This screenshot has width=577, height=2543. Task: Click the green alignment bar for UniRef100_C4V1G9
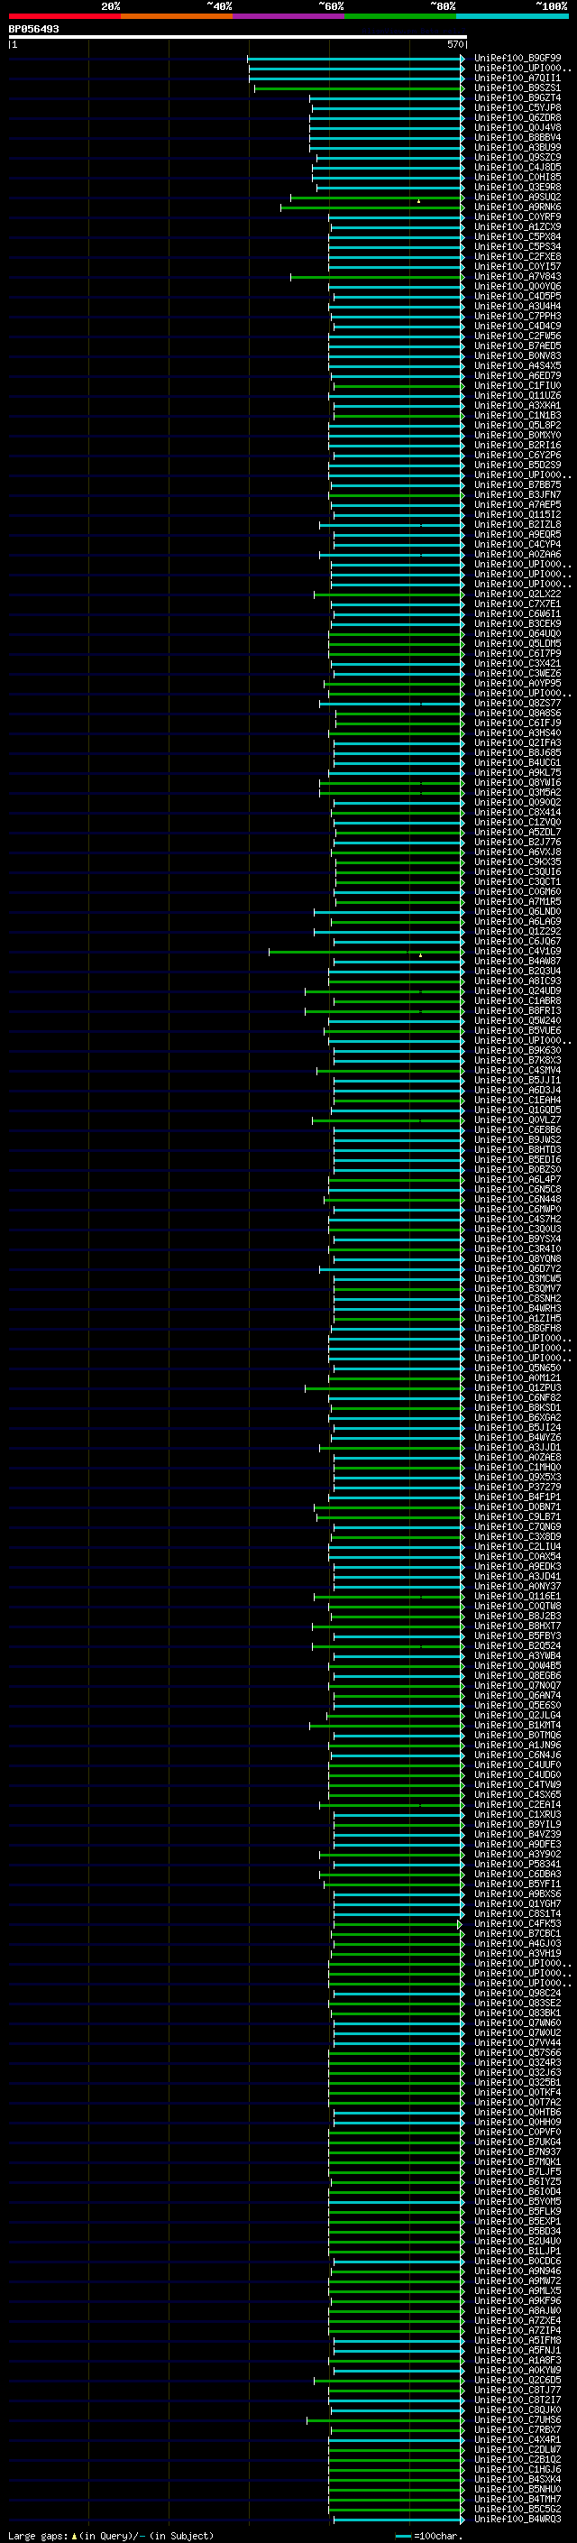click(367, 952)
